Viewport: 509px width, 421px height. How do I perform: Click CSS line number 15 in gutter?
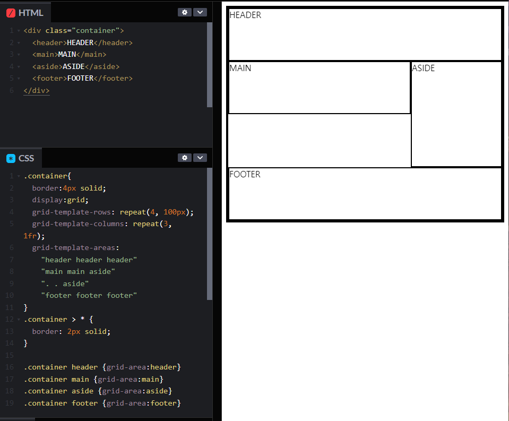point(10,355)
